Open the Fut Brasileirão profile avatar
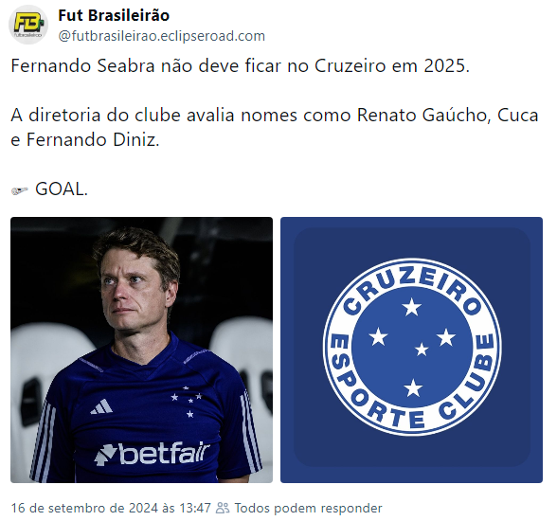 click(28, 25)
